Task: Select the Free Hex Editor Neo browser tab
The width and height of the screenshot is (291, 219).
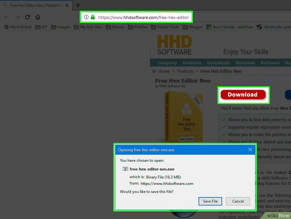Action: (x=36, y=5)
